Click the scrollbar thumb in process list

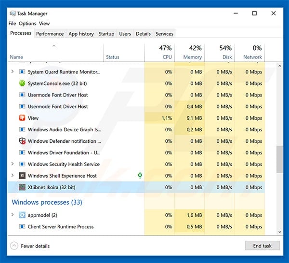click(x=279, y=159)
